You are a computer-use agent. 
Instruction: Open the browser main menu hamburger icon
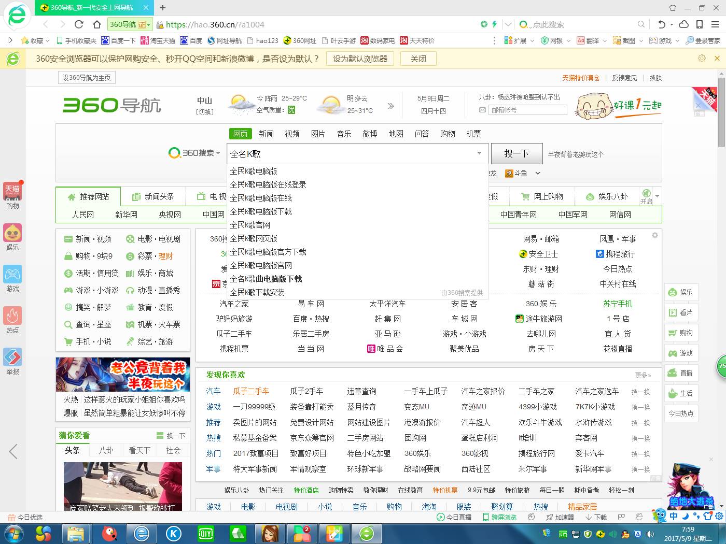click(715, 24)
